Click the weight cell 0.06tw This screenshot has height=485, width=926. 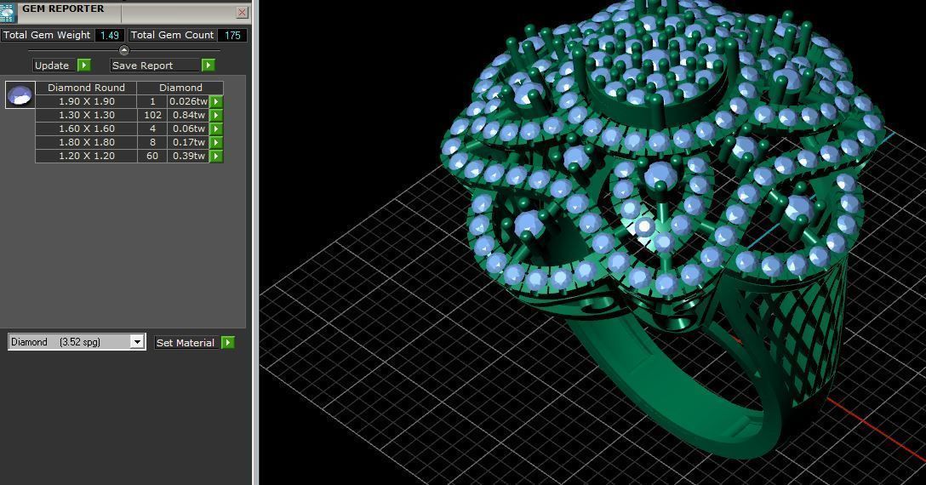click(188, 128)
